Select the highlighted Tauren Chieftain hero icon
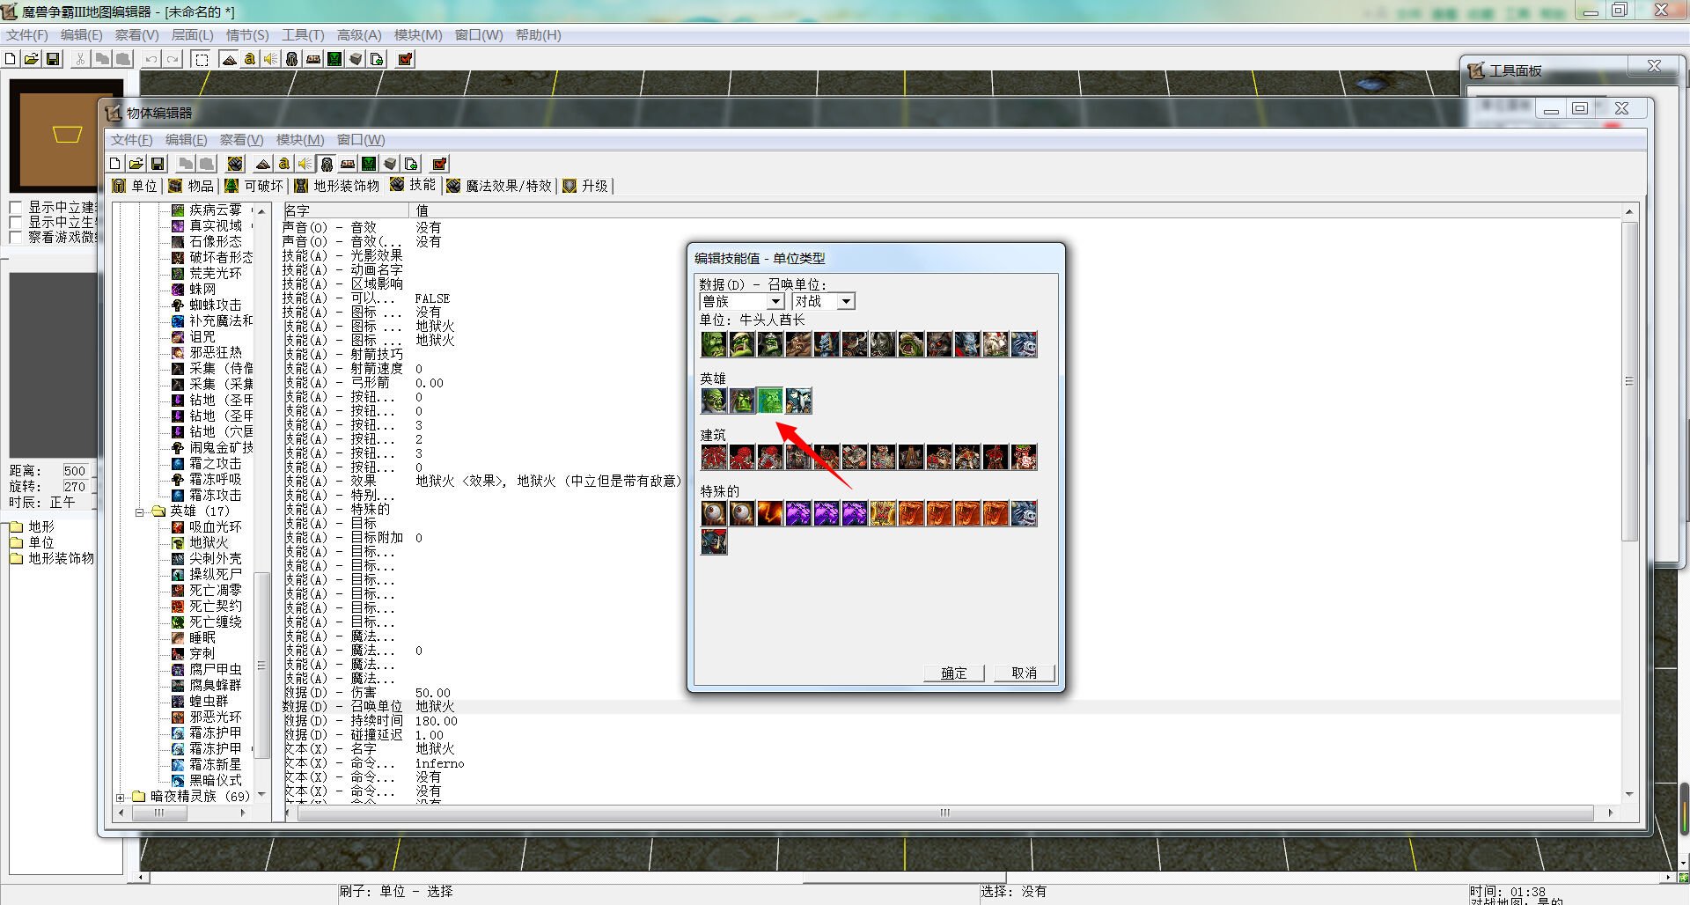Screen dimensions: 1690x905 click(770, 401)
